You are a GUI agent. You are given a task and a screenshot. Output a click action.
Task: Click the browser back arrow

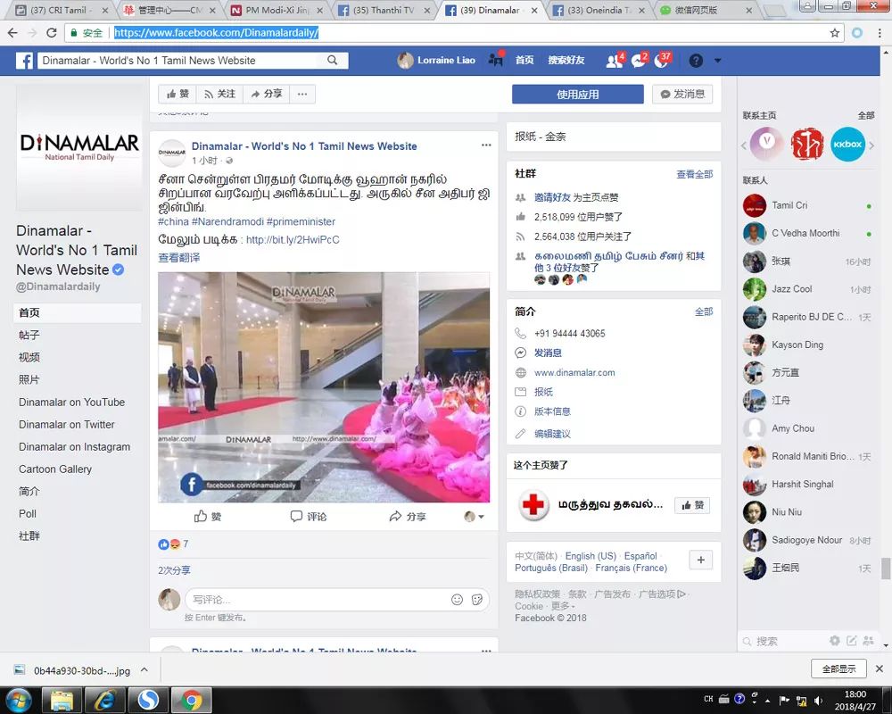point(12,33)
